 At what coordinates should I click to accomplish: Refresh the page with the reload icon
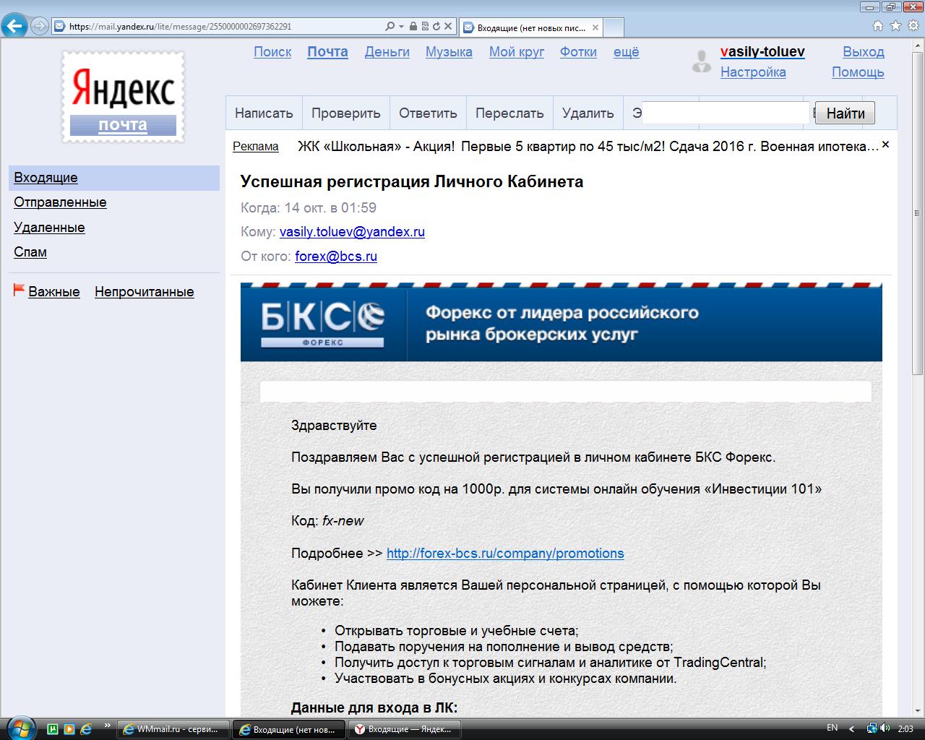(x=436, y=26)
